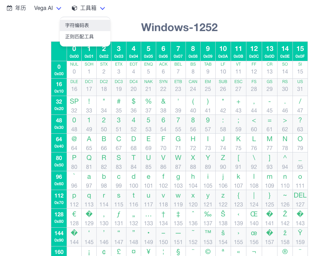Click the uppercase O cell with code 79

pyautogui.click(x=300, y=143)
